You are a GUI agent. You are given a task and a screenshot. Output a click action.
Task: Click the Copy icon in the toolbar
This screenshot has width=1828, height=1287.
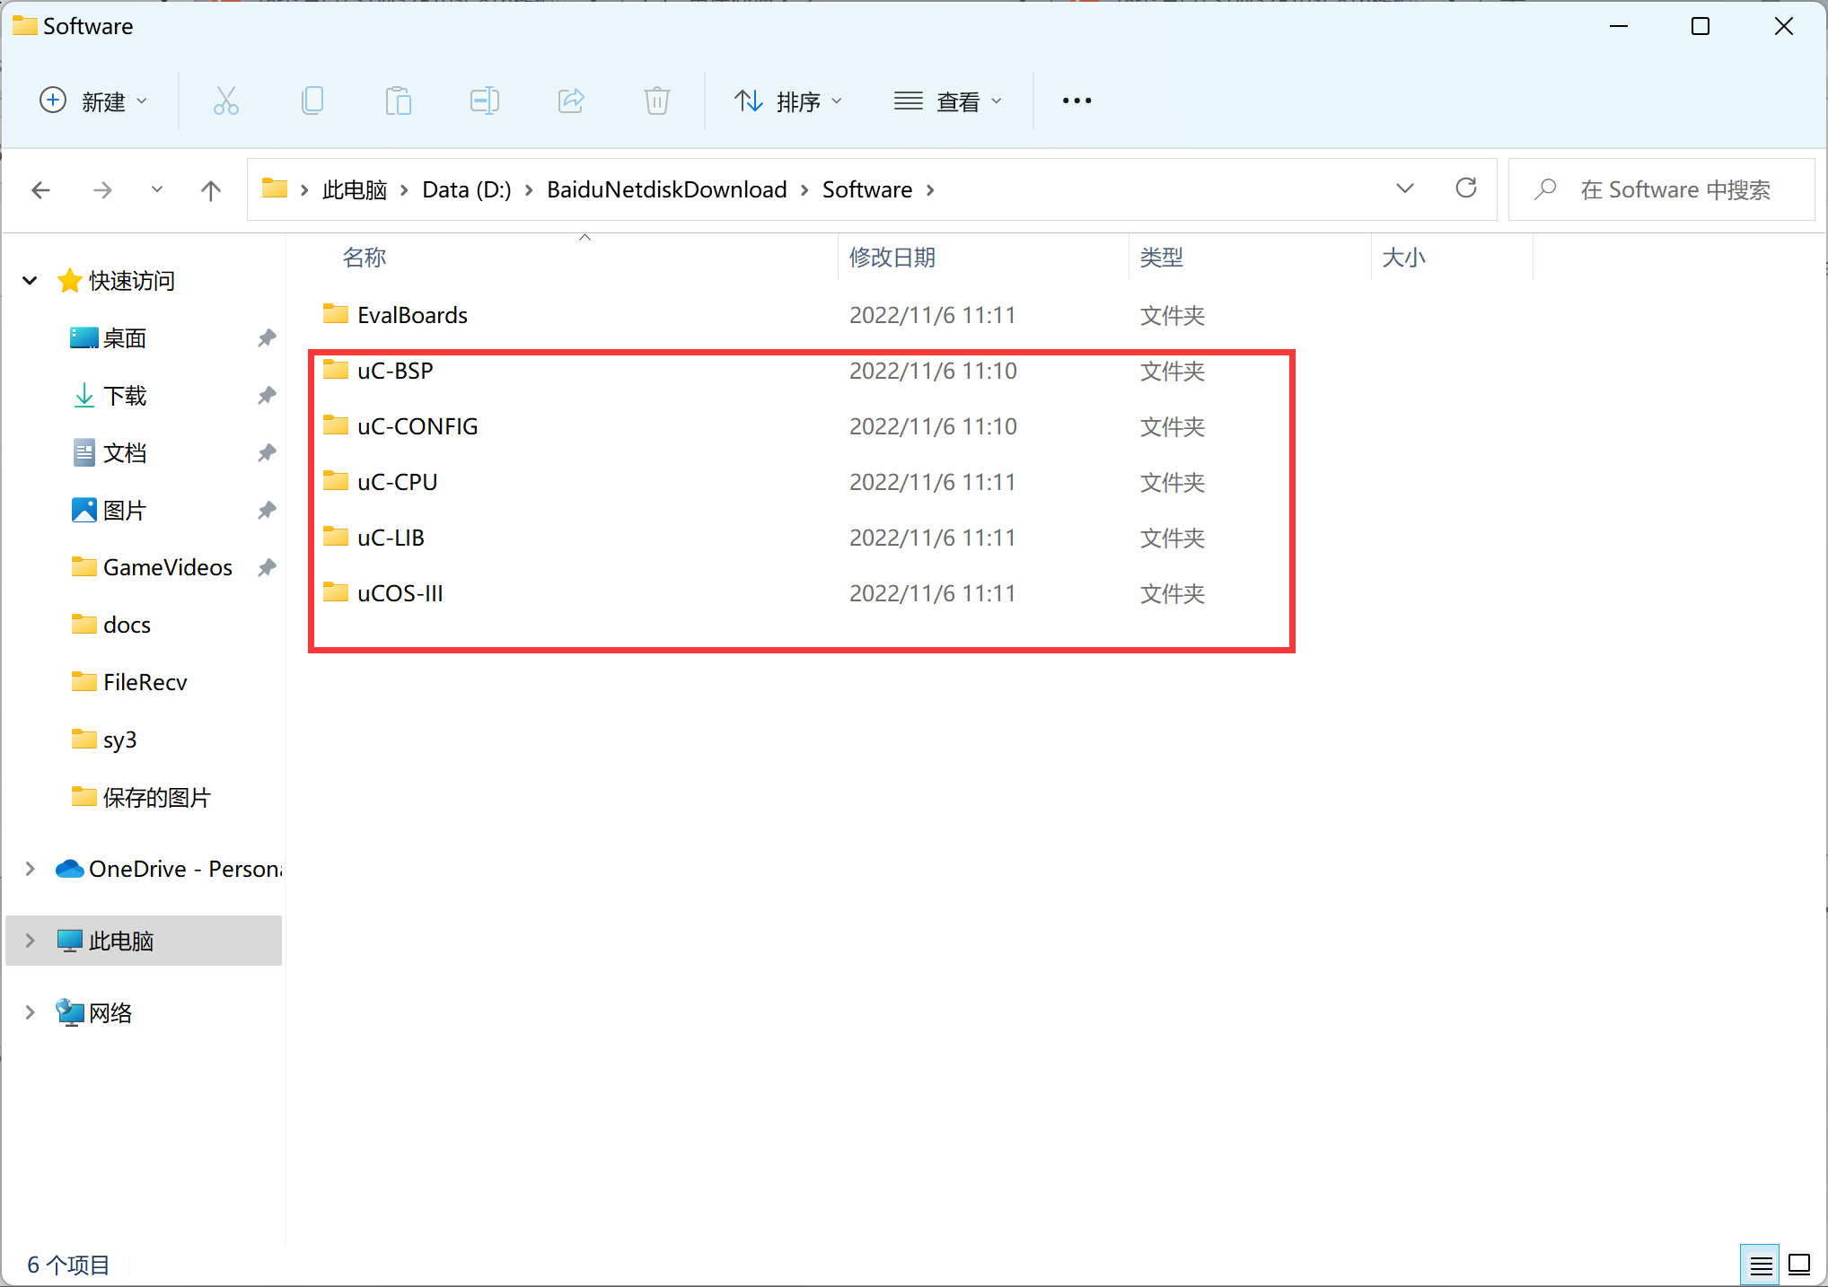coord(312,101)
